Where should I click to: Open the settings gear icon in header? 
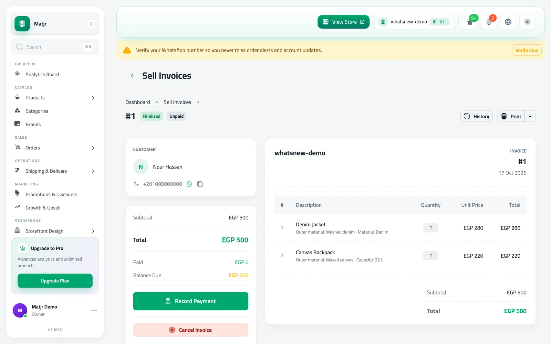click(x=527, y=22)
